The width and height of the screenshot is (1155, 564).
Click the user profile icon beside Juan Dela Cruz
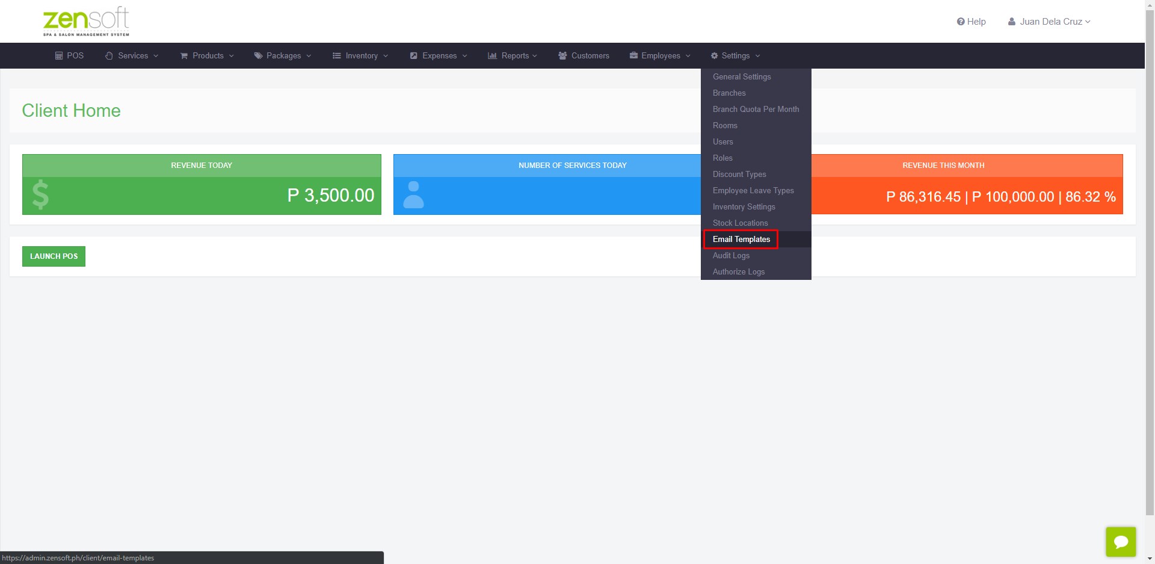(x=1012, y=22)
